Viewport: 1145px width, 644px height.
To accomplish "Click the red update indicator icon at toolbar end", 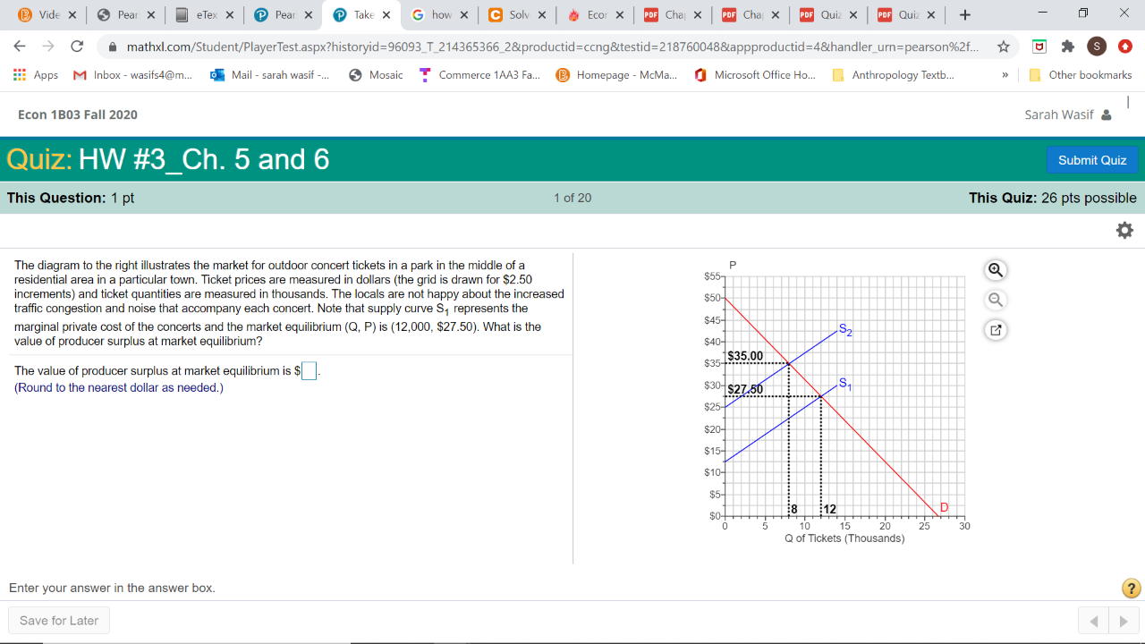I will [x=1125, y=46].
